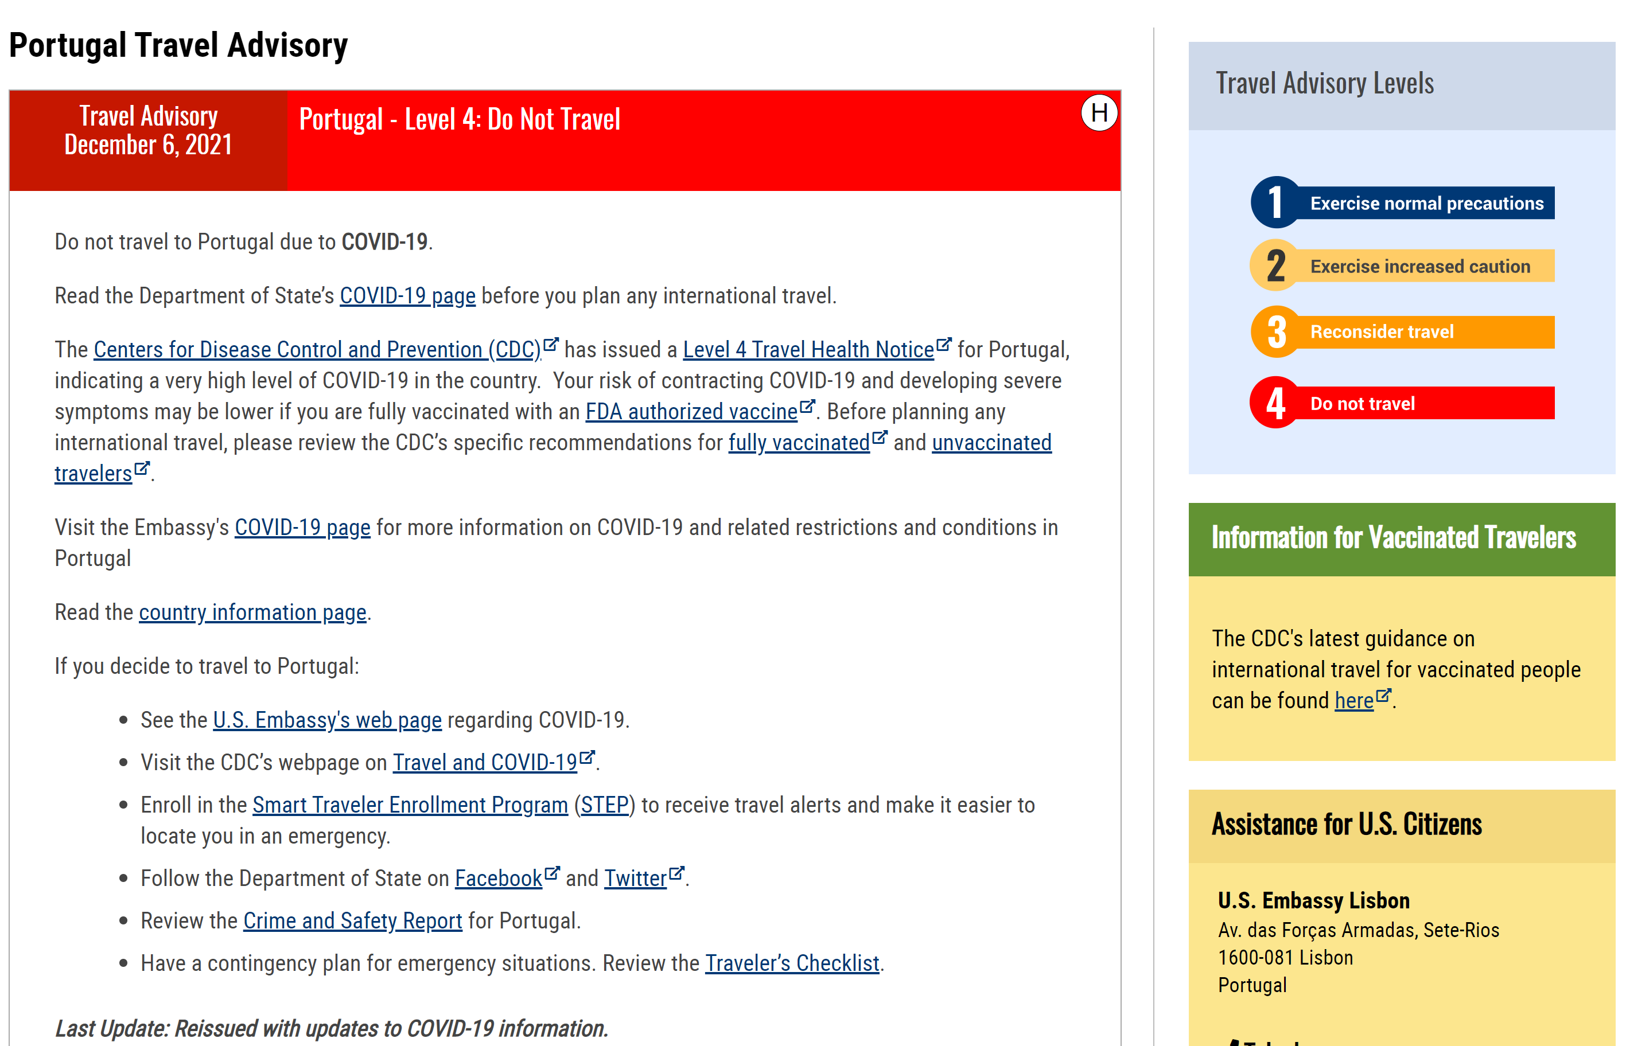Click the 1600-081 Lisbon postal code line
The height and width of the screenshot is (1046, 1626).
coord(1286,958)
